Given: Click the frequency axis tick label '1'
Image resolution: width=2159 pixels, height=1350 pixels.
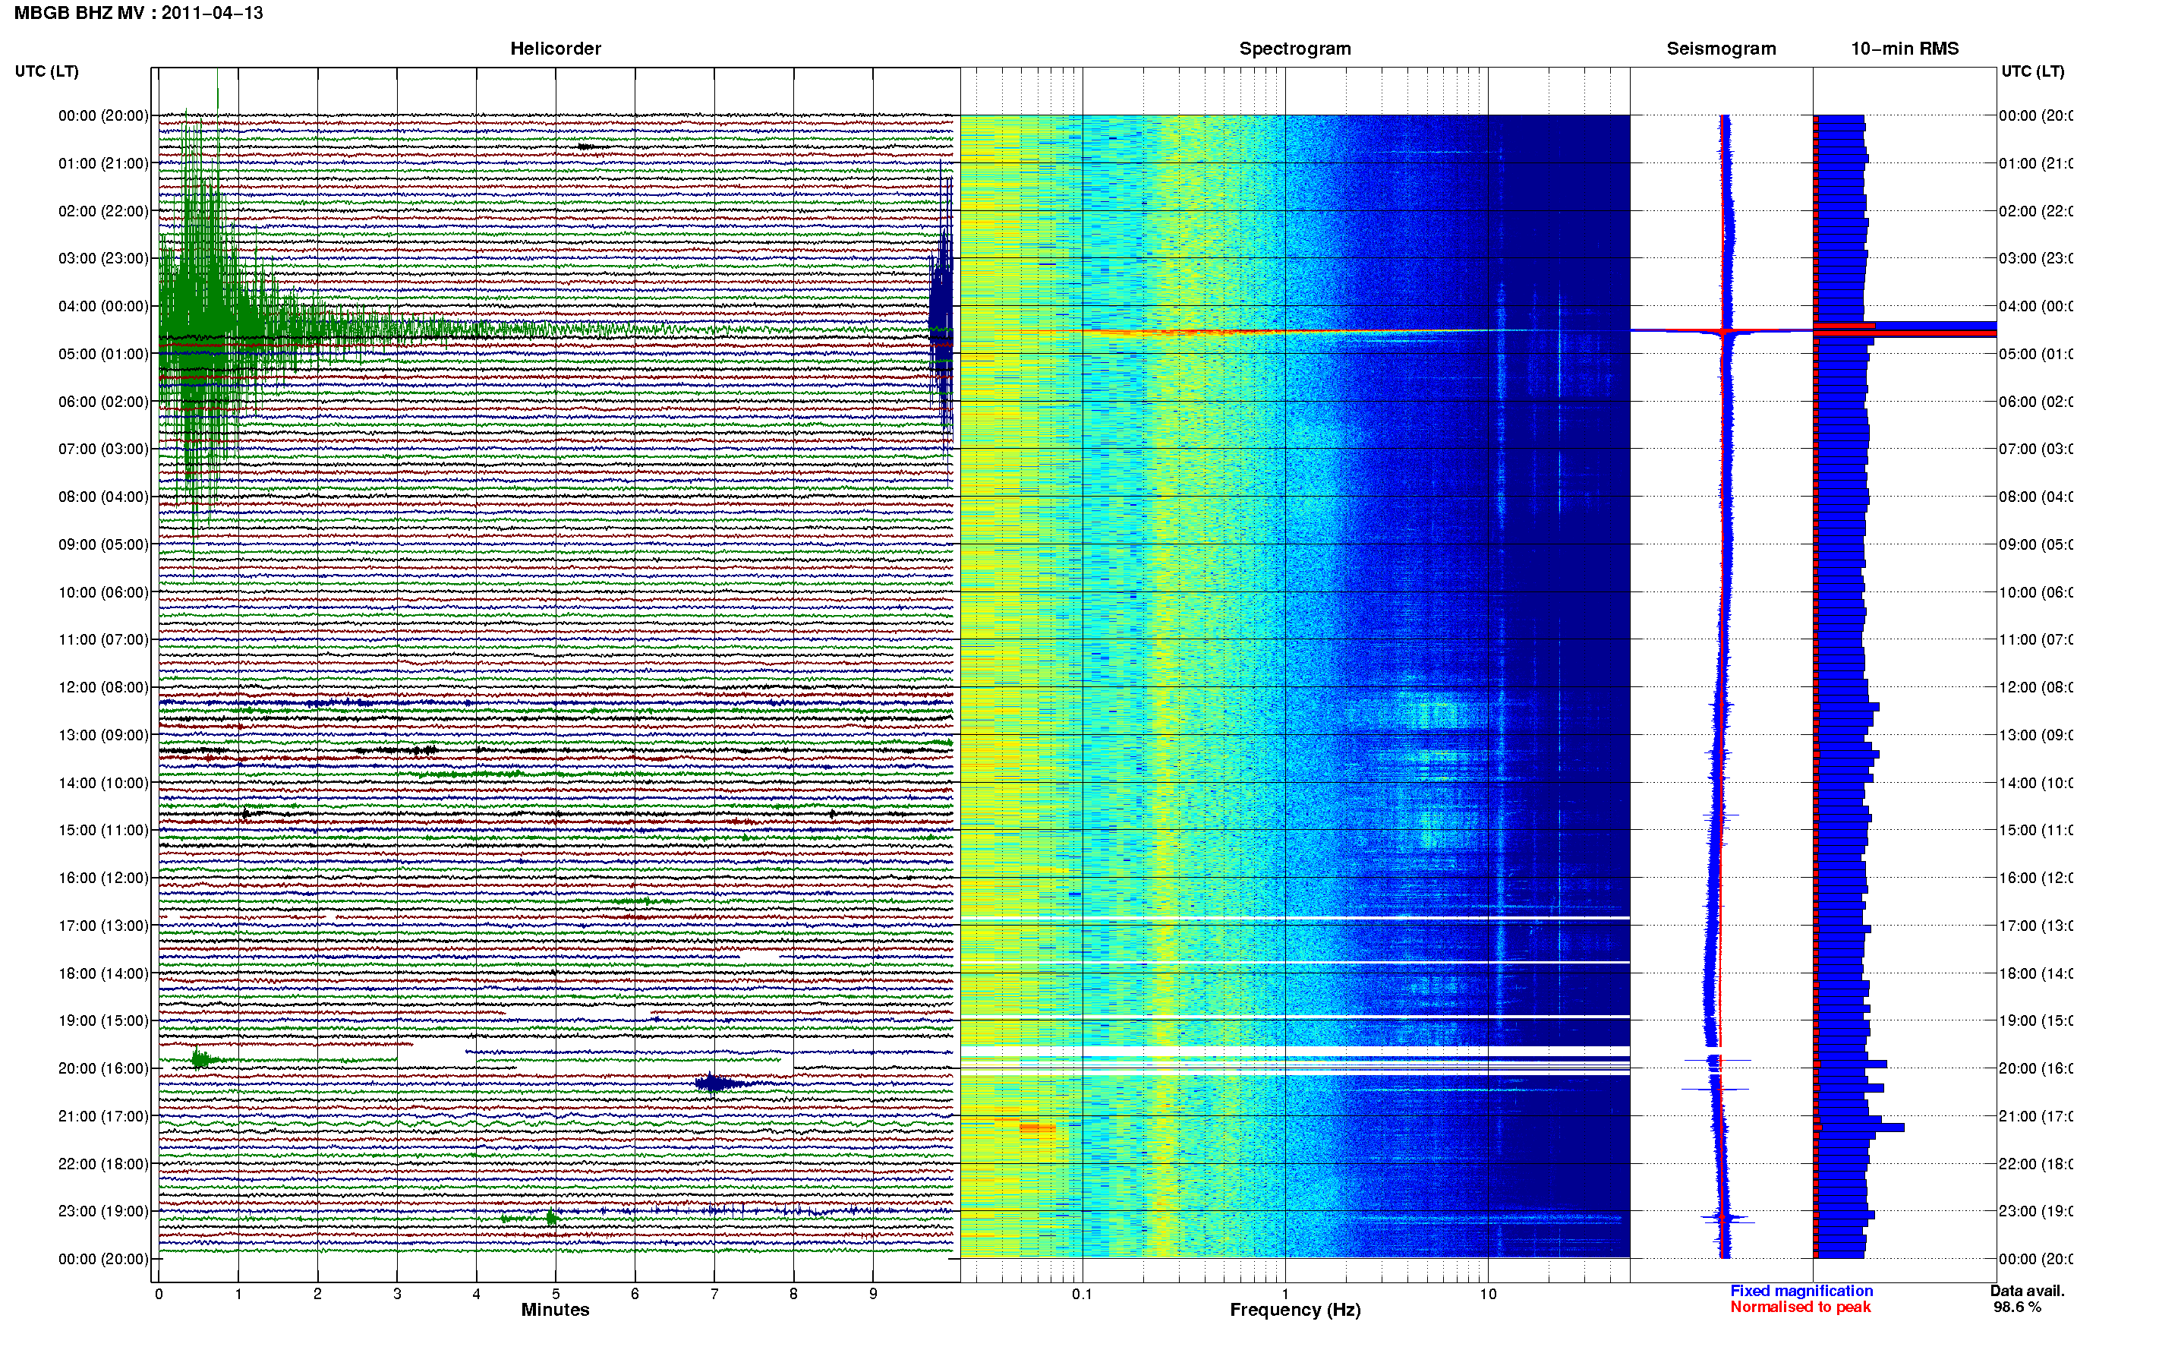Looking at the screenshot, I should (x=1285, y=1294).
